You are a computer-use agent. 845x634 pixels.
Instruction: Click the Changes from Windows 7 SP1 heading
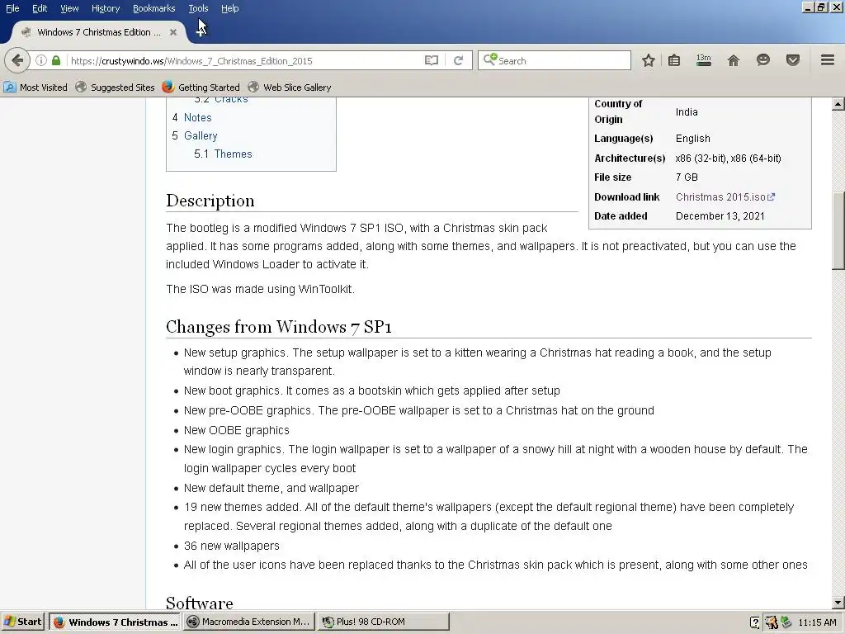pyautogui.click(x=279, y=327)
